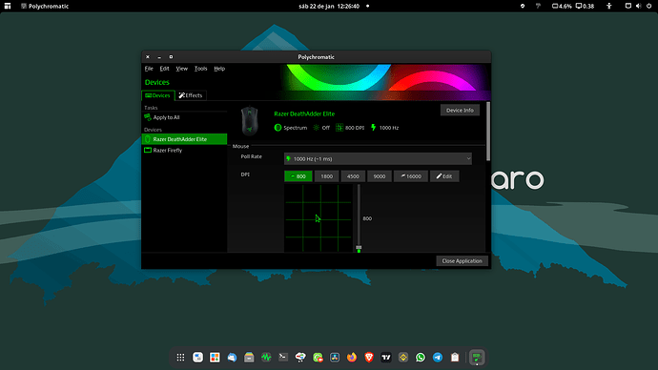The height and width of the screenshot is (370, 658).
Task: Click the 800 DPI status icon
Action: tap(339, 128)
